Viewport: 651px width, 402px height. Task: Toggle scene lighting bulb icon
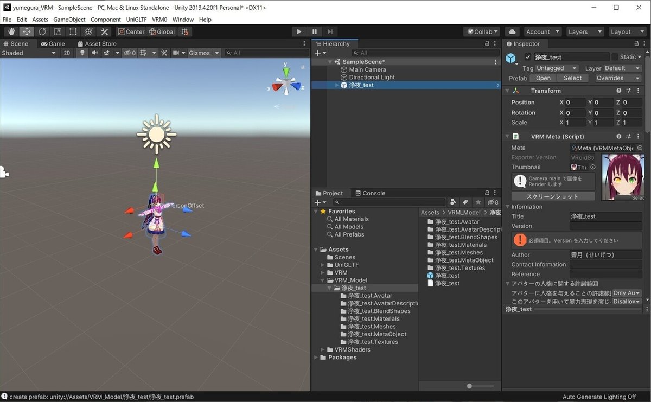(x=82, y=53)
